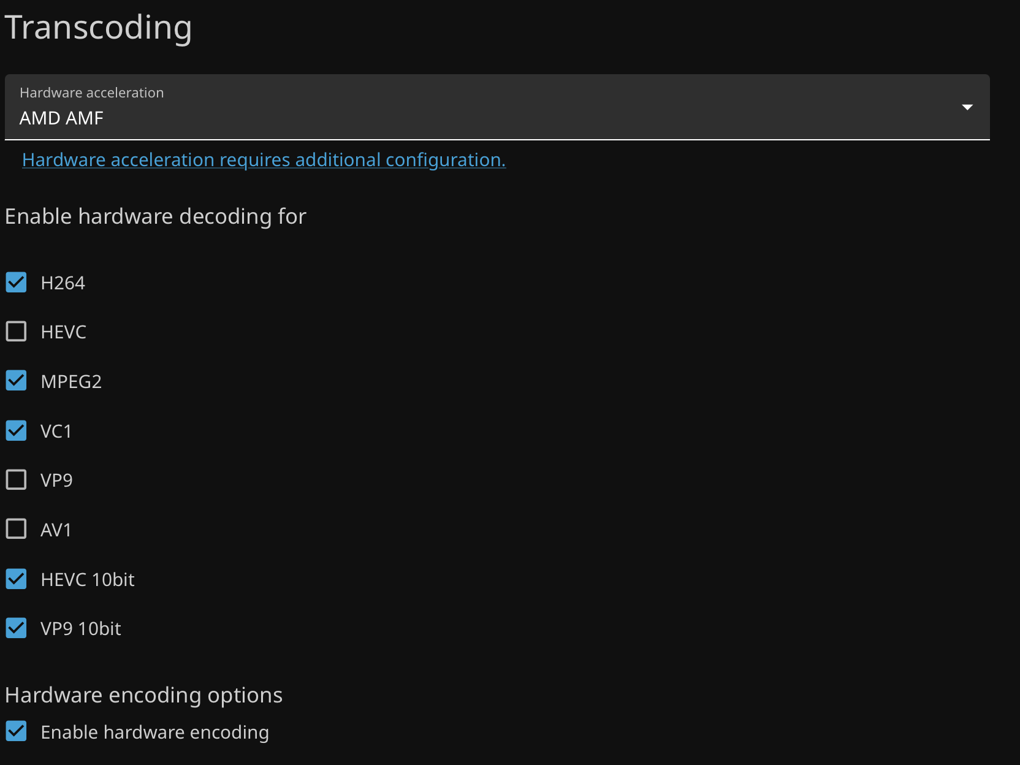Click the AV1 label text
1020x765 pixels.
pos(56,530)
